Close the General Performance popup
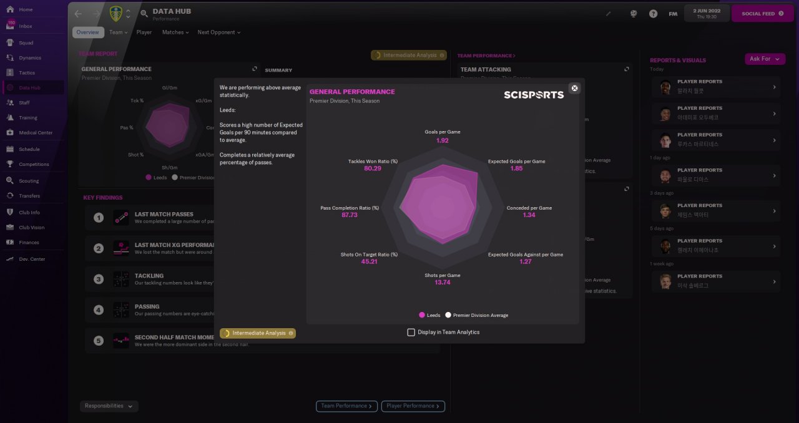The image size is (799, 423). pyautogui.click(x=575, y=88)
